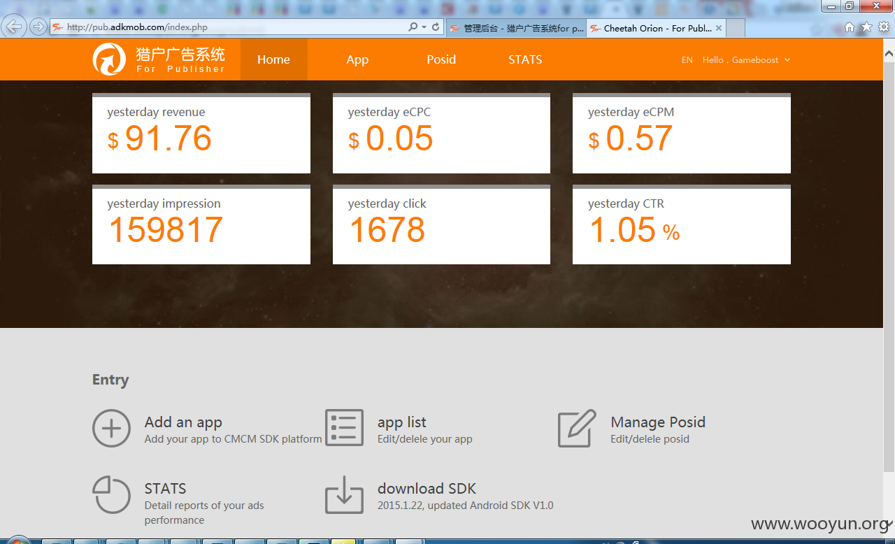
Task: Open the STATS pie chart icon
Action: point(111,494)
